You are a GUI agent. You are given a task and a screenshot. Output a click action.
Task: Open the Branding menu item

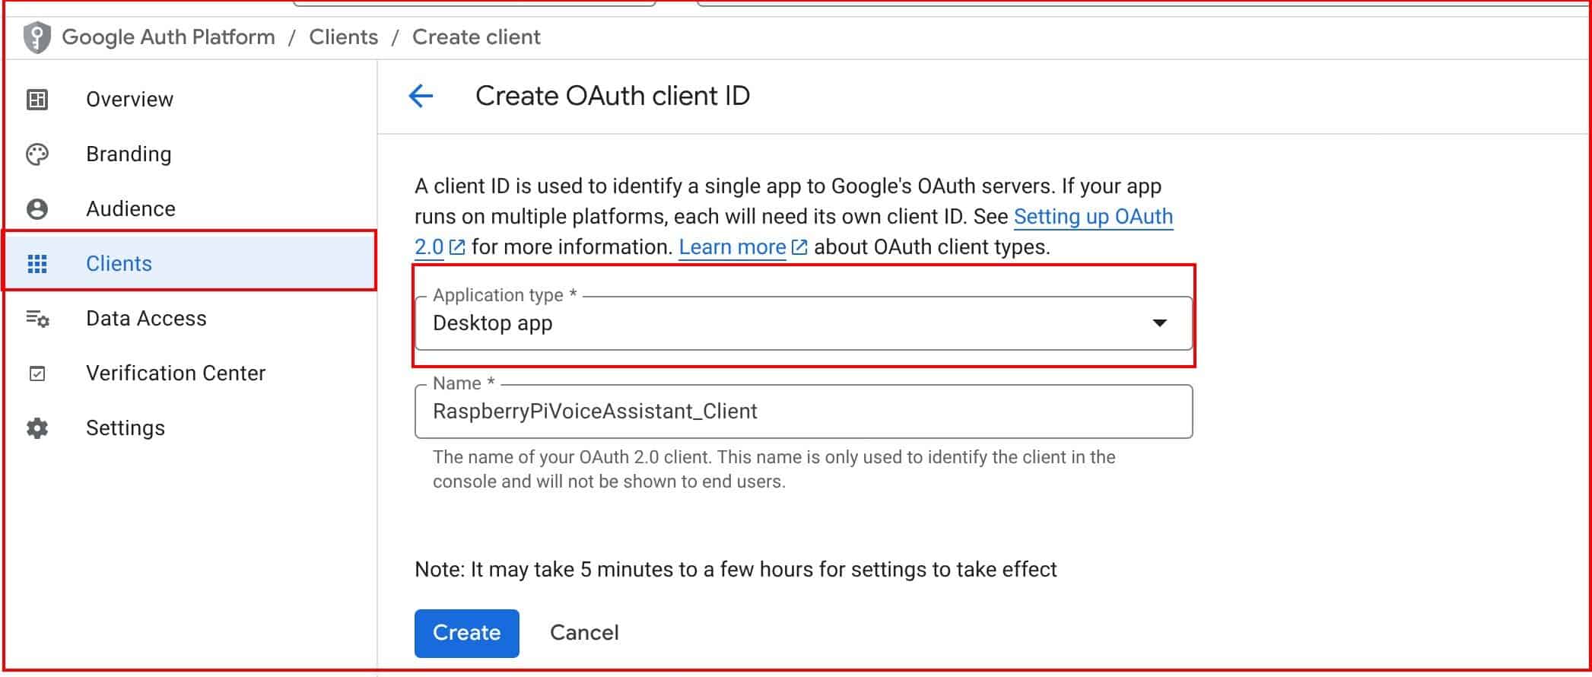(129, 154)
